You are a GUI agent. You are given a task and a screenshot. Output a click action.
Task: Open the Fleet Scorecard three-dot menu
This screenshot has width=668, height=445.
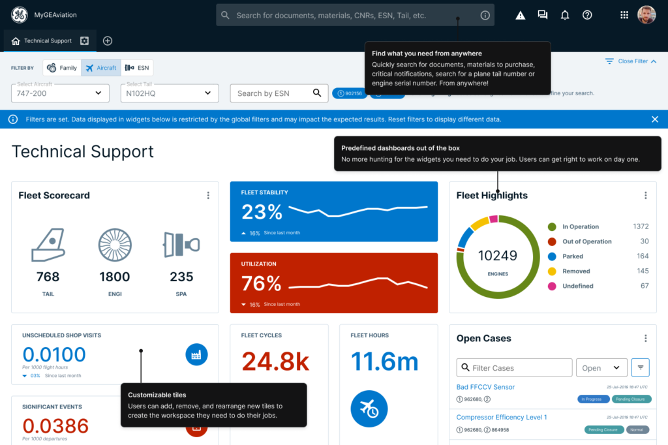click(208, 195)
